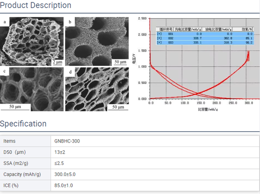
Task: Select the D50 (μm) label cell
Action: coord(25,152)
